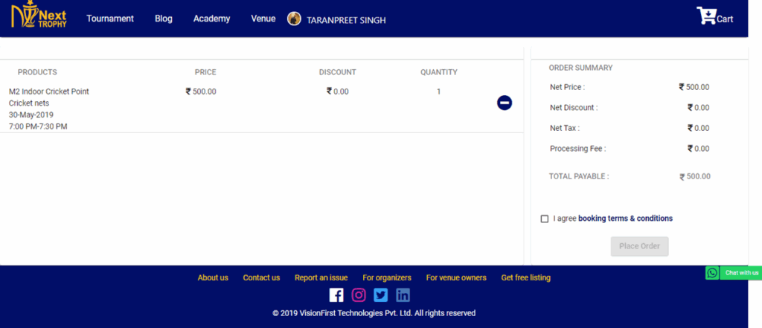
Task: Tick the agree to booking terms checkbox
Action: pyautogui.click(x=545, y=219)
